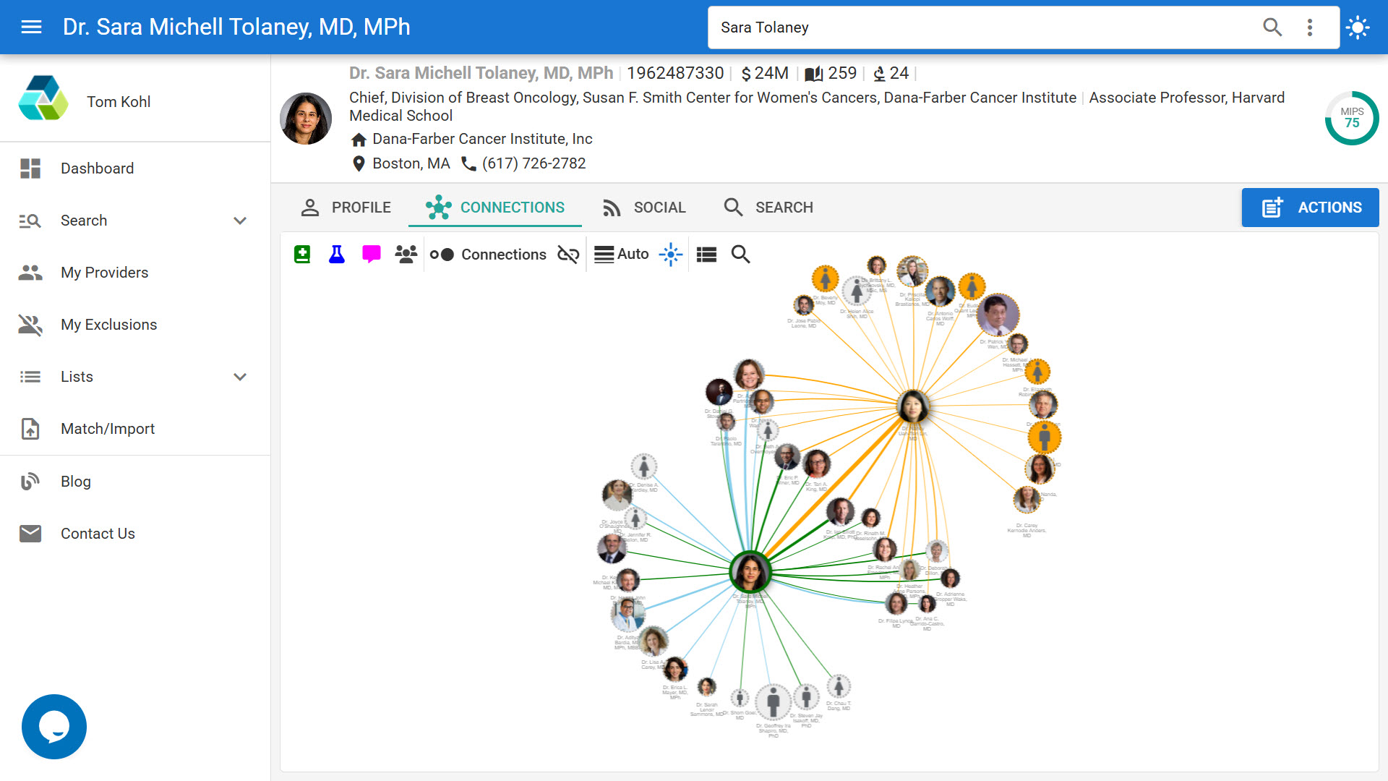Switch to the SOCIAL tab

pos(643,208)
